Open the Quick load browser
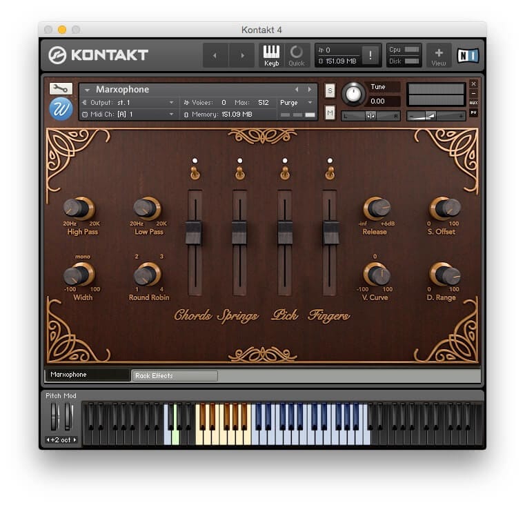The width and height of the screenshot is (525, 505). click(x=297, y=55)
